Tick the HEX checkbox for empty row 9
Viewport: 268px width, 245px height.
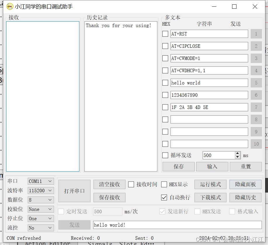pyautogui.click(x=165, y=132)
